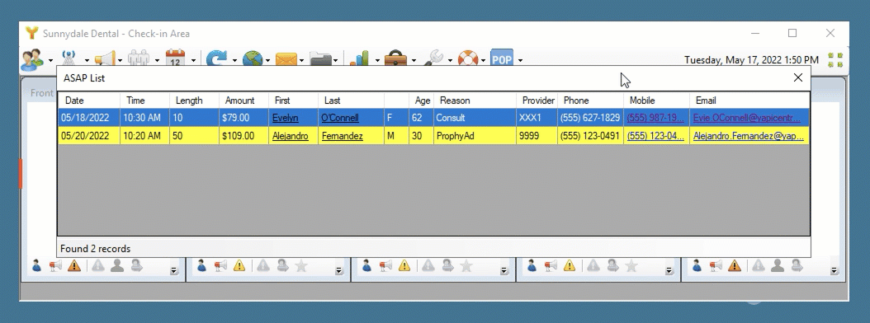
Task: Click the date Tuesday, May 17, 2022 text
Action: (x=751, y=60)
